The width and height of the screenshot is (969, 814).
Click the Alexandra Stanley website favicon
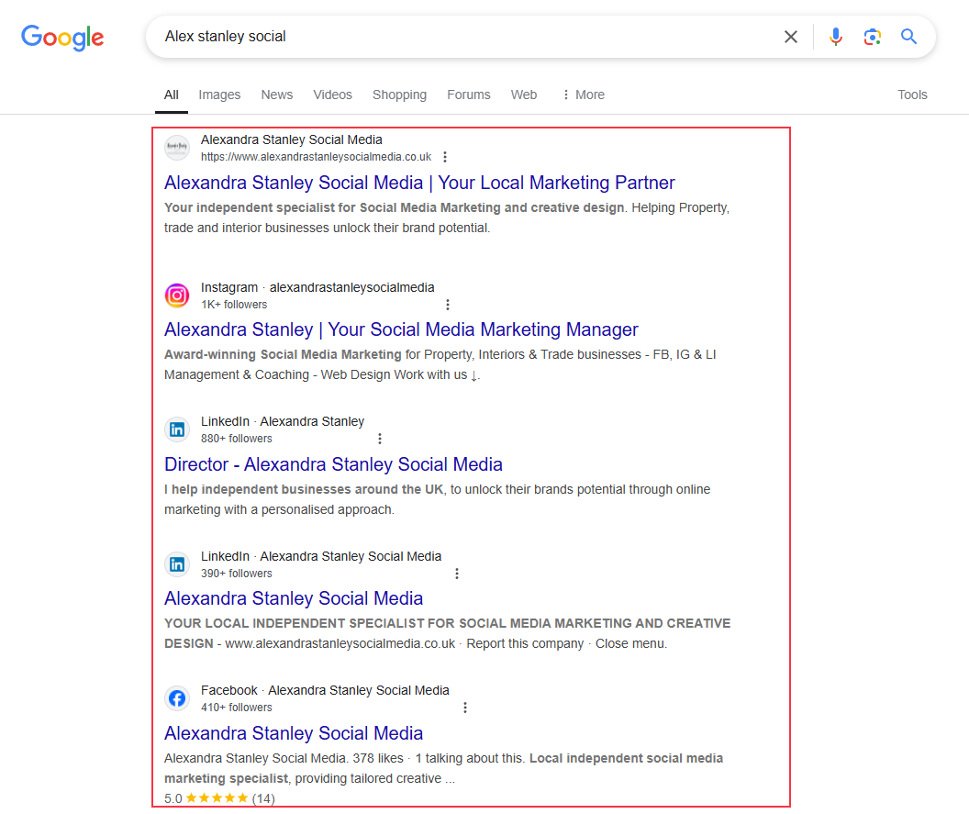click(x=177, y=148)
